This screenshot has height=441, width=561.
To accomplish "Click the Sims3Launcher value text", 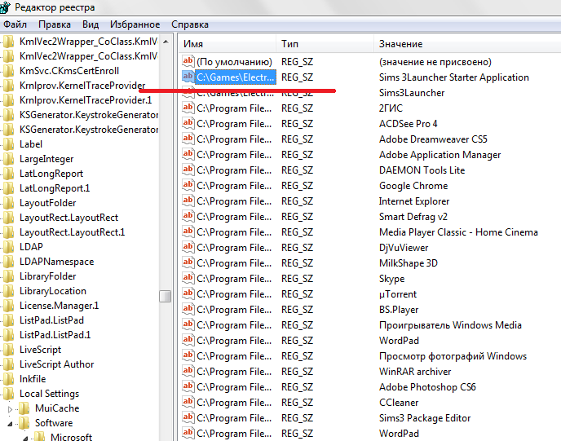I will [412, 93].
